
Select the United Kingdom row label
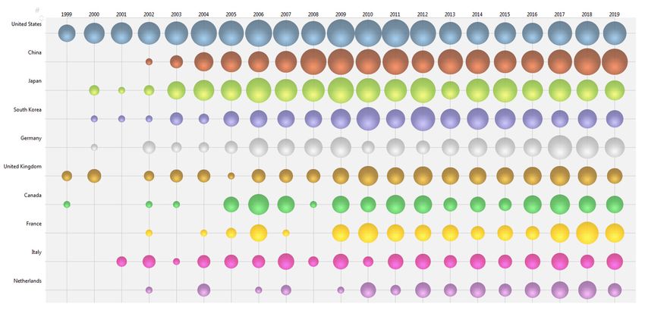23,167
